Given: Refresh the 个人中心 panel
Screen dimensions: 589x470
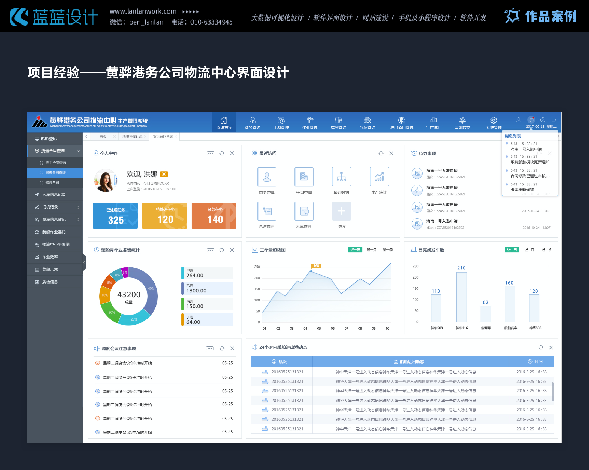Looking at the screenshot, I should (x=222, y=154).
